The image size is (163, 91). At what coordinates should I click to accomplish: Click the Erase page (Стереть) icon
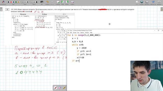click(72, 2)
